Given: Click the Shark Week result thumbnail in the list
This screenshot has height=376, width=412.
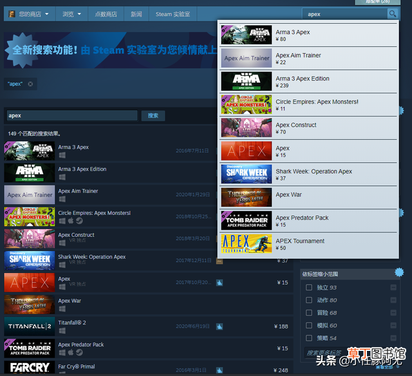Looking at the screenshot, I should (x=30, y=261).
